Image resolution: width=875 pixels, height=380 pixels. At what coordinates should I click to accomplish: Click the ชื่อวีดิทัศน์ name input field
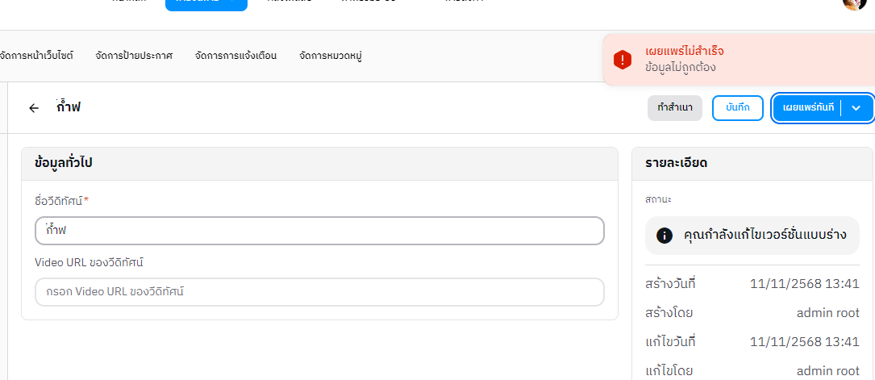click(x=319, y=231)
